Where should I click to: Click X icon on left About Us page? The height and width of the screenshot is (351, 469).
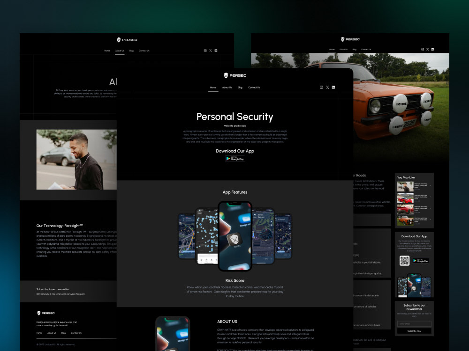(x=211, y=51)
